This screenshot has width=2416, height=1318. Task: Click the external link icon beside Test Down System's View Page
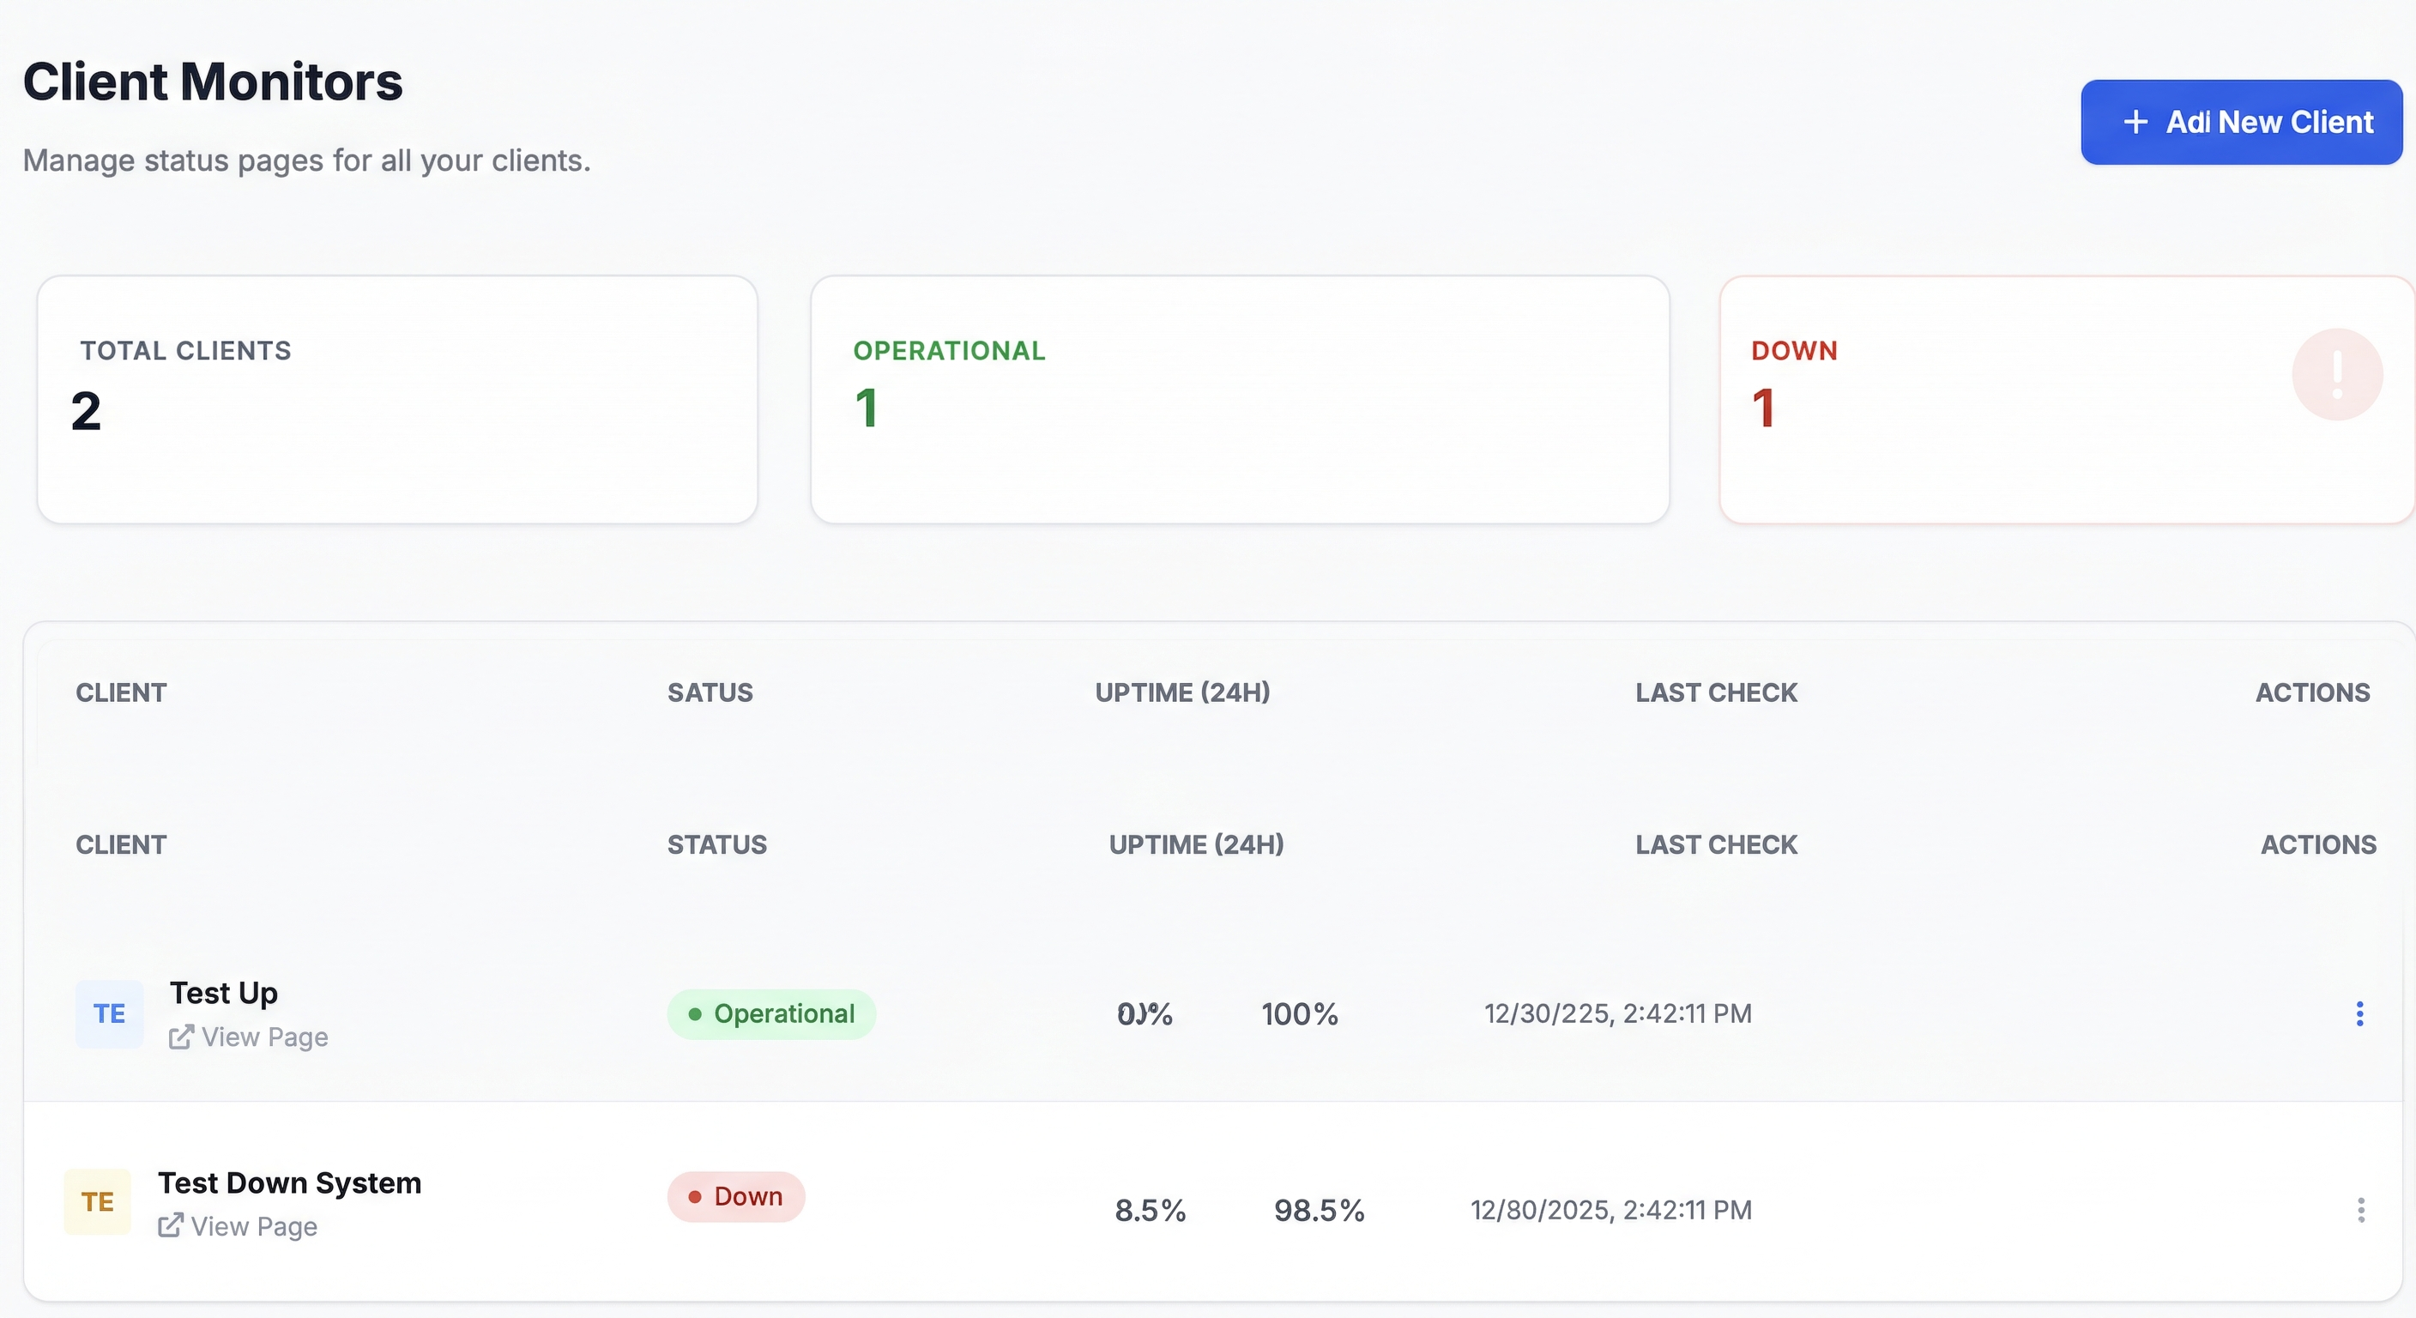point(170,1226)
